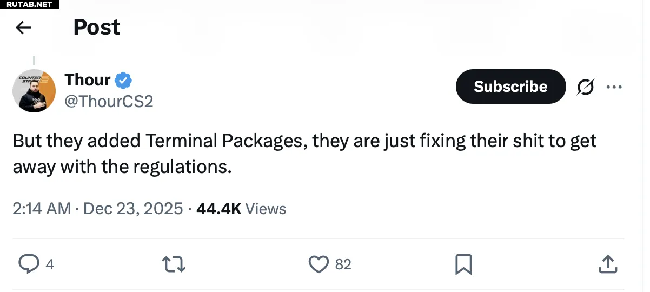Click the Post page heading
650x292 pixels.
coord(97,28)
